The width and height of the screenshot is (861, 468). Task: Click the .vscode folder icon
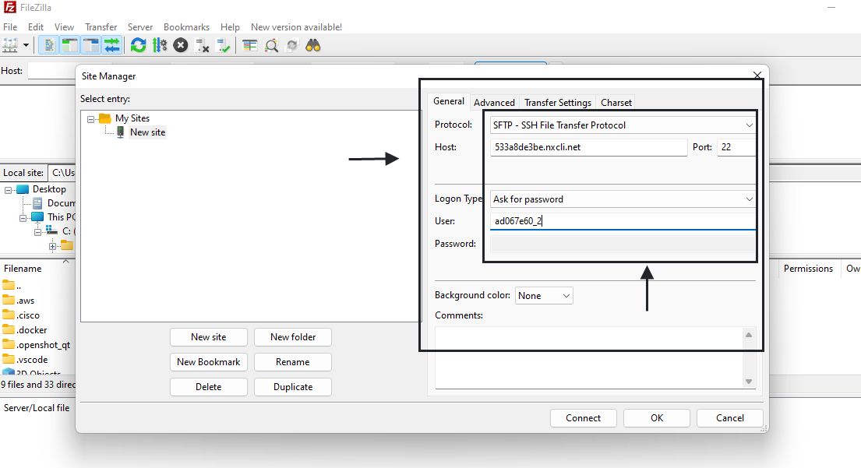(x=9, y=359)
